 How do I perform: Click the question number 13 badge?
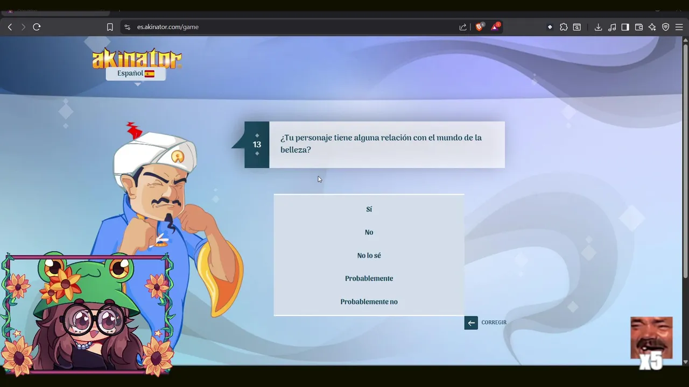click(257, 145)
